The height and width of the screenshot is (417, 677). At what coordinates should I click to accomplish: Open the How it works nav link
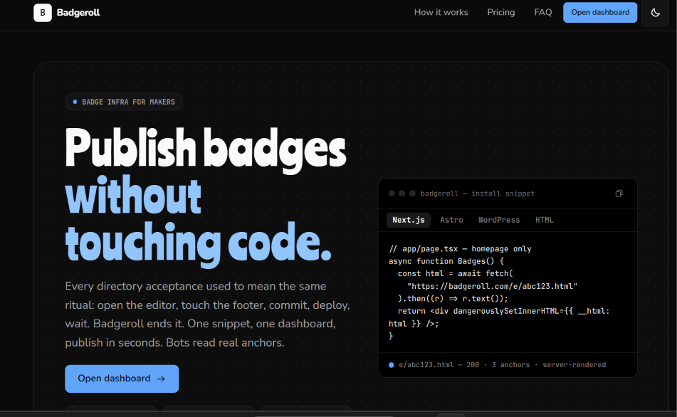[441, 12]
